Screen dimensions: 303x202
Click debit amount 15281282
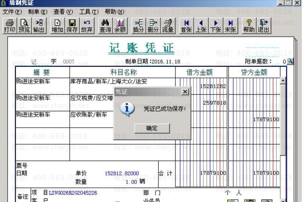(x=213, y=86)
